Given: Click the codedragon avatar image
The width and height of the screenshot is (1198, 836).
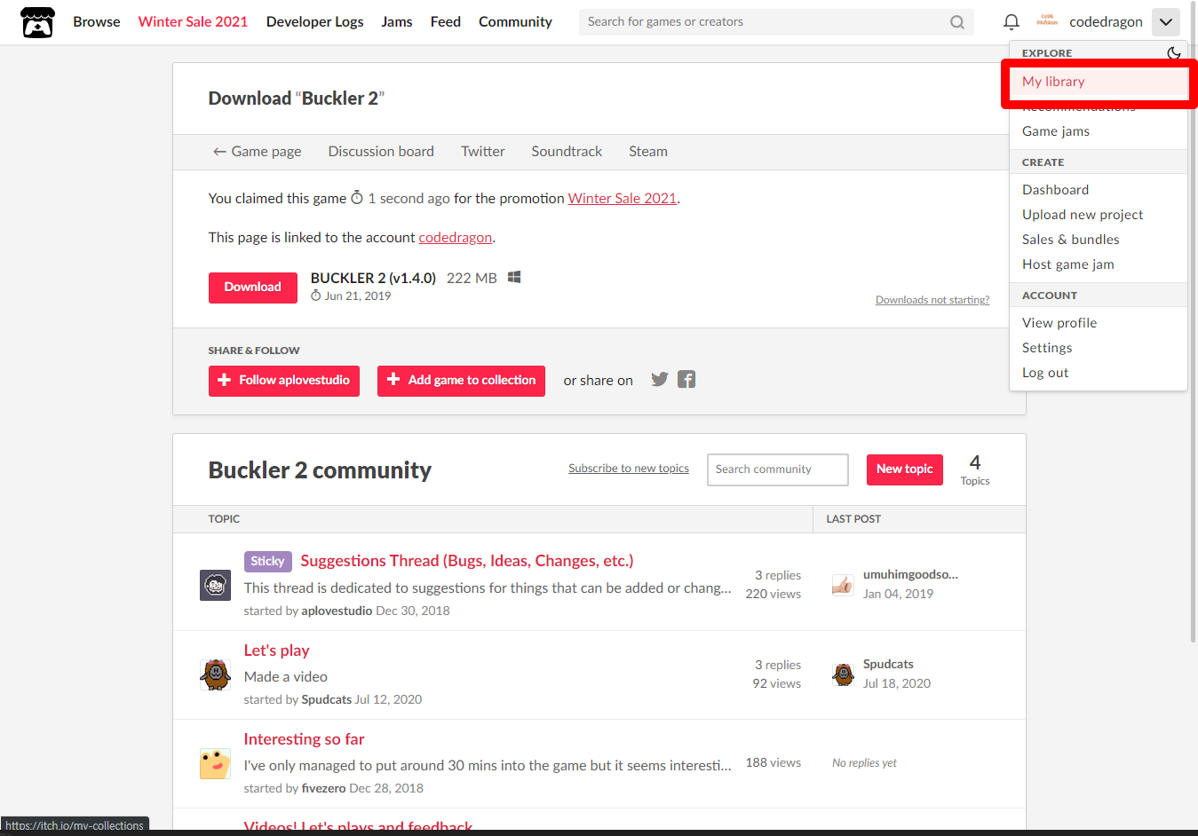Looking at the screenshot, I should click(x=1048, y=21).
